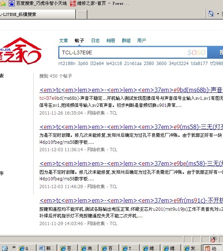Open result titled e9be(ms58)-三无

(131, 164)
